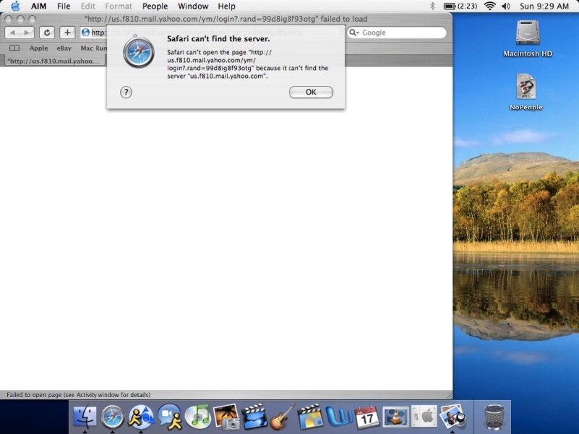Select the us.f810.mail.yahoo tab
This screenshot has width=579, height=434.
pos(53,61)
